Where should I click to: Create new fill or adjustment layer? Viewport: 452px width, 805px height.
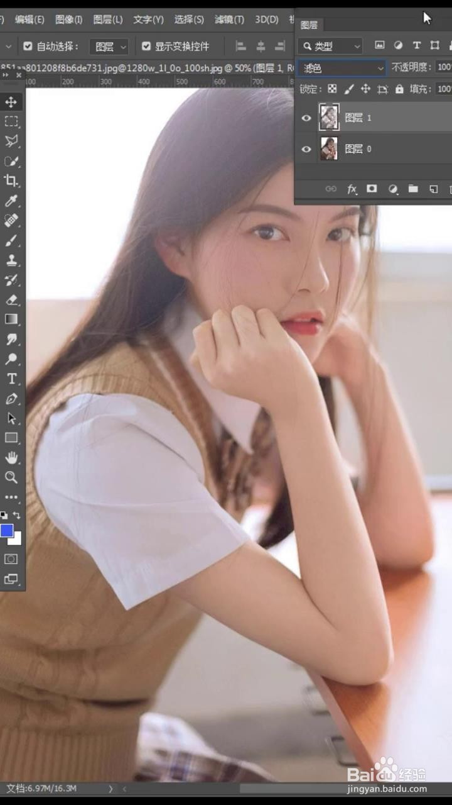tap(393, 189)
